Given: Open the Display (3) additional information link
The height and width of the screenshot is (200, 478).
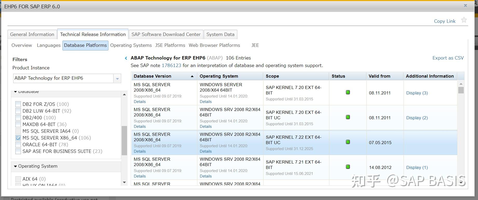Looking at the screenshot, I should 417,93.
